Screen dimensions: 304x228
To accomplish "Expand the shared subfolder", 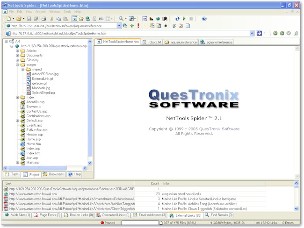I will tap(23, 69).
